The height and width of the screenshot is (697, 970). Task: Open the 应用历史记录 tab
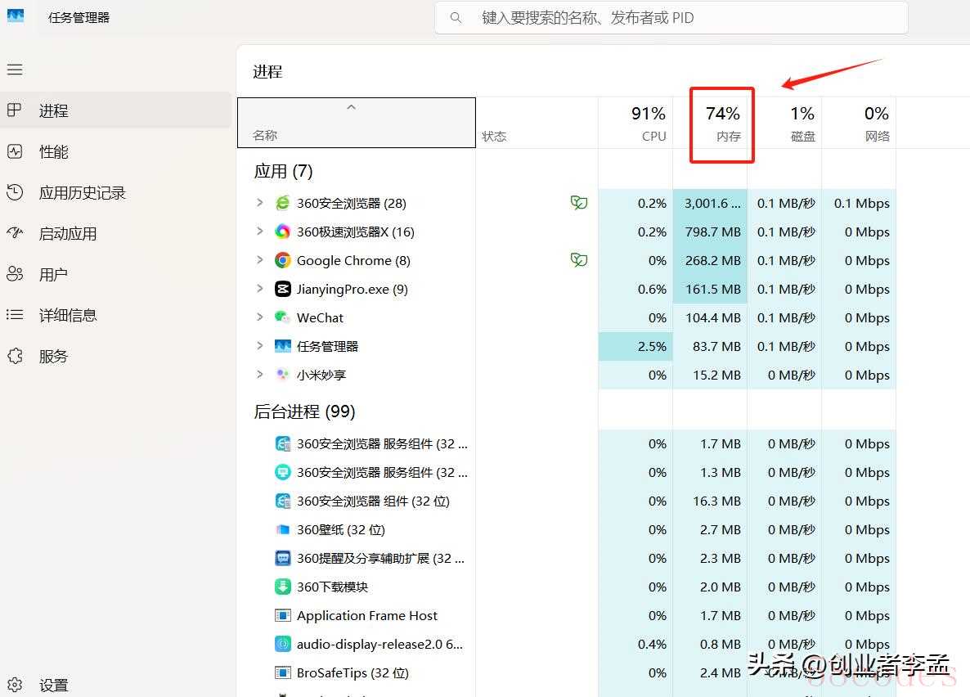(116, 192)
